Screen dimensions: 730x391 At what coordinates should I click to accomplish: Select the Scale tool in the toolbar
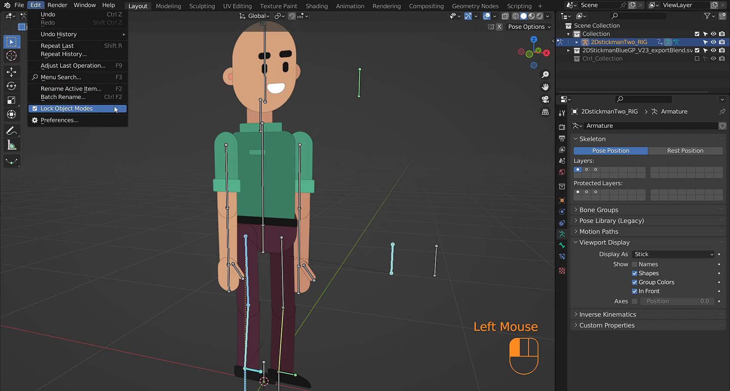[12, 100]
